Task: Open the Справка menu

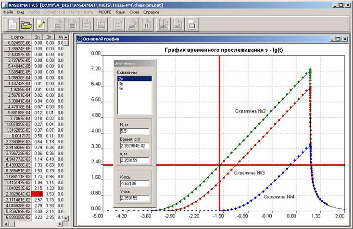Action: 151,11
